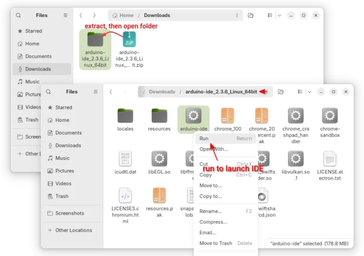Select the arduino-ide_2.3.6_Linux_64bit folder in Downloads
Screen dimensions: 364x256
pyautogui.click(x=95, y=50)
